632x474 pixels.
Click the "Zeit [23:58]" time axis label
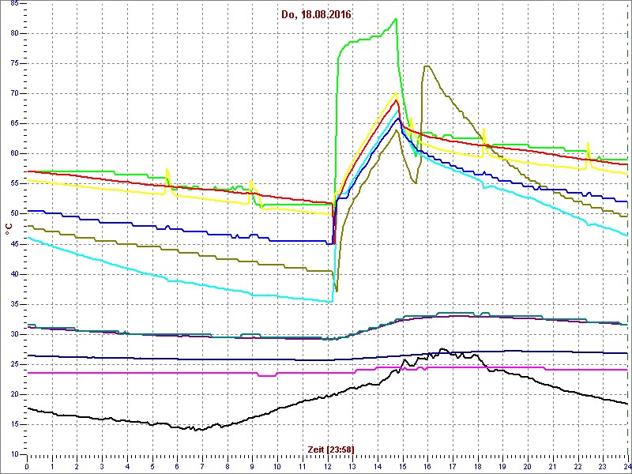[x=331, y=449]
